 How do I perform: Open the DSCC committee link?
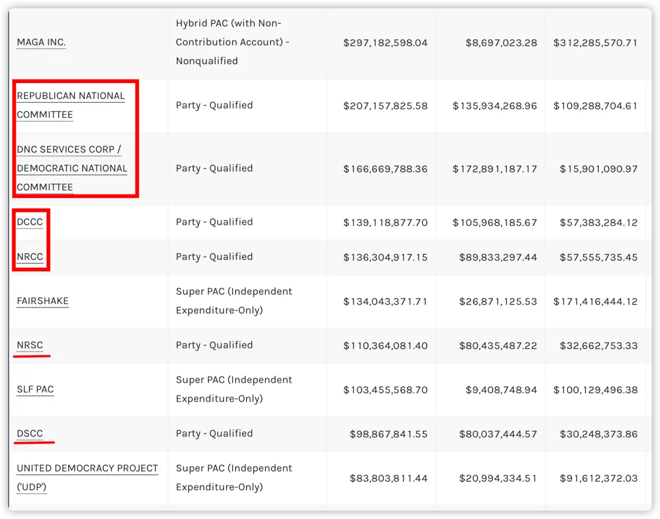(30, 433)
